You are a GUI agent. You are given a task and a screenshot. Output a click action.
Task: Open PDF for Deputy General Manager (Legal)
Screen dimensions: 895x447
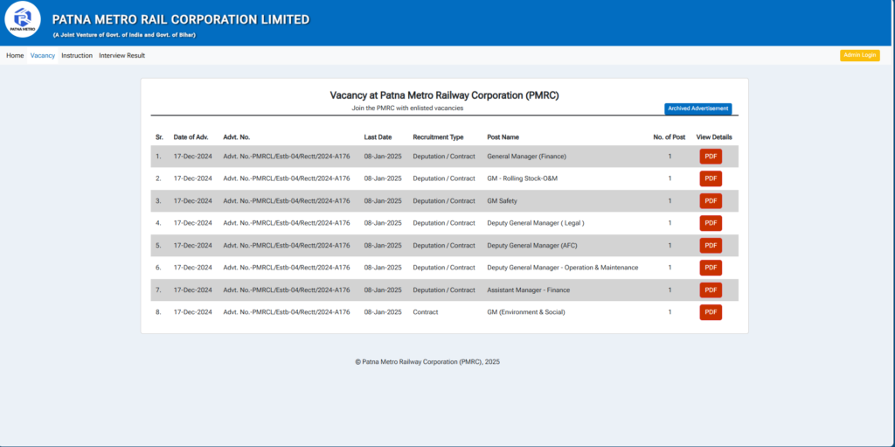[x=711, y=223]
